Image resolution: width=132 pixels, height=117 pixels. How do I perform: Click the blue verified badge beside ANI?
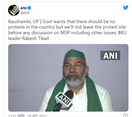pyautogui.click(x=29, y=8)
